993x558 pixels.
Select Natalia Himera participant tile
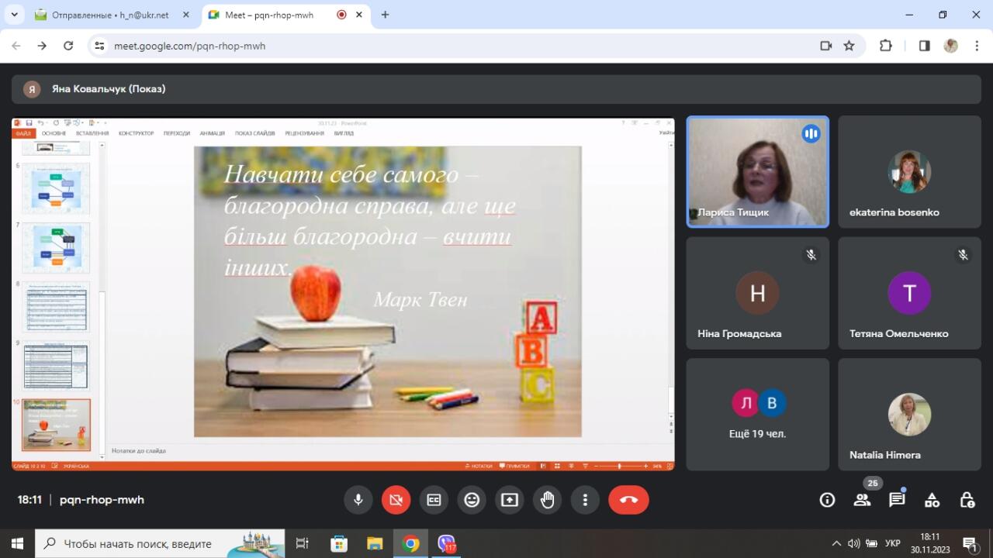point(909,414)
